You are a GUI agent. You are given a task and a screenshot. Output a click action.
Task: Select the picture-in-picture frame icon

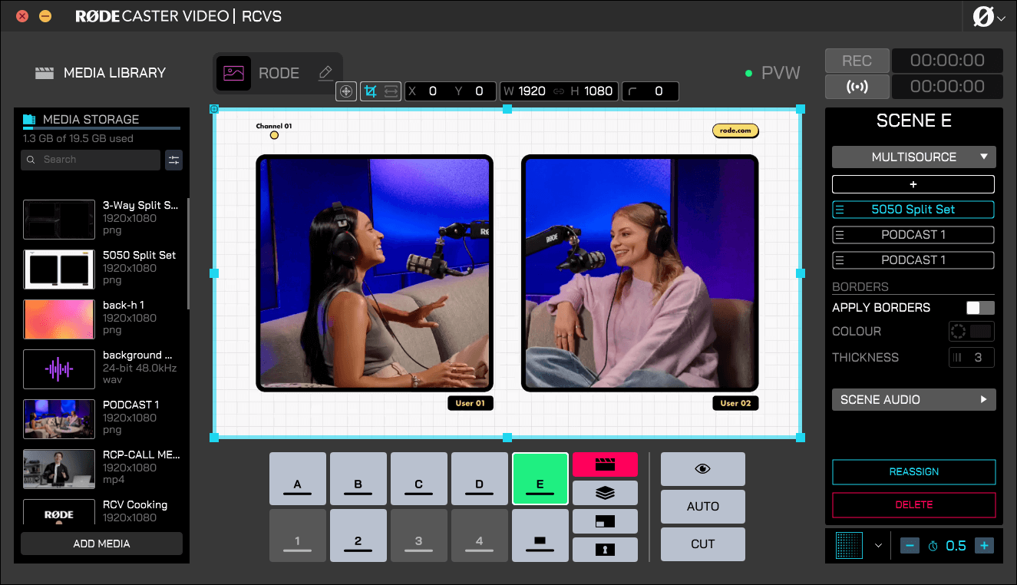[605, 521]
